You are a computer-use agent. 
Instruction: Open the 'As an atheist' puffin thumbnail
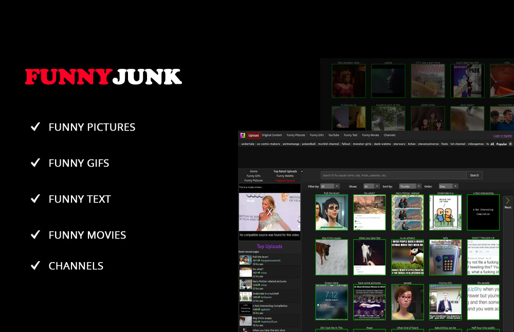tap(408, 257)
